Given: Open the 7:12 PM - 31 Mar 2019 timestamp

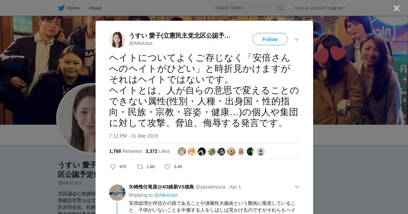Looking at the screenshot, I should pos(133,136).
